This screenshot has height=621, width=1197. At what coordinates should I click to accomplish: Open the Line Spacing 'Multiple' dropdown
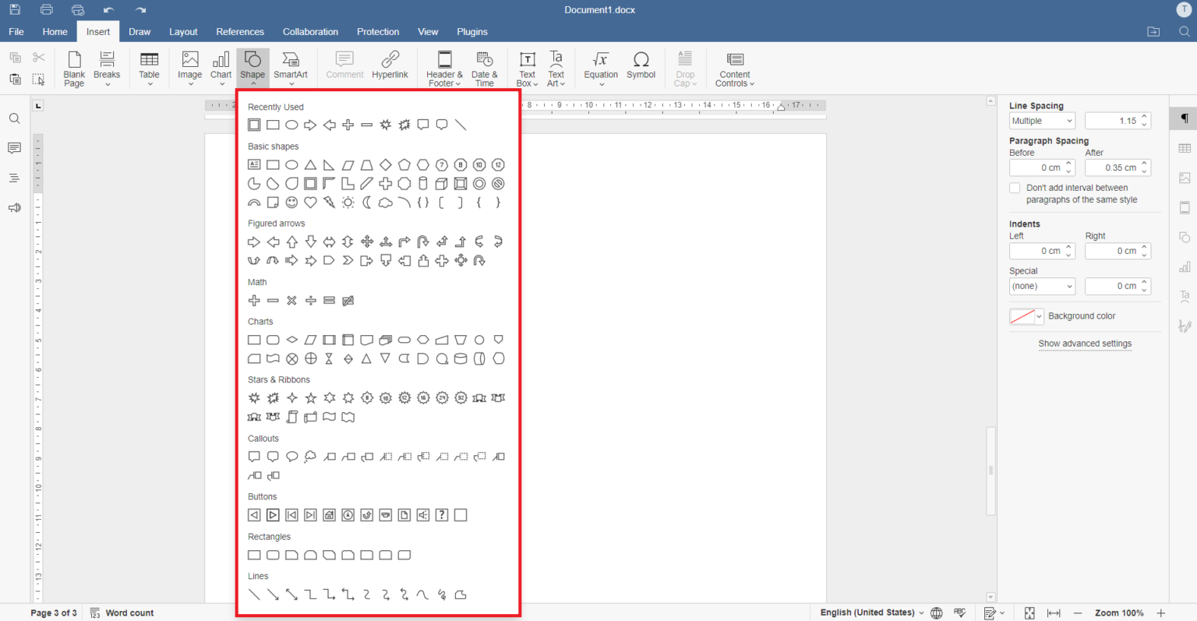pyautogui.click(x=1042, y=120)
